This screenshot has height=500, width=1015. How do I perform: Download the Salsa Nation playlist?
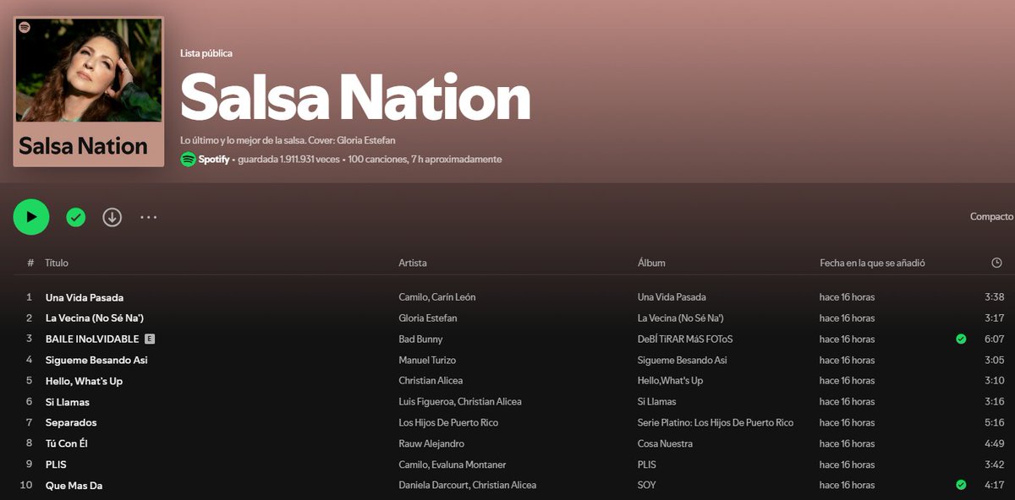[112, 217]
